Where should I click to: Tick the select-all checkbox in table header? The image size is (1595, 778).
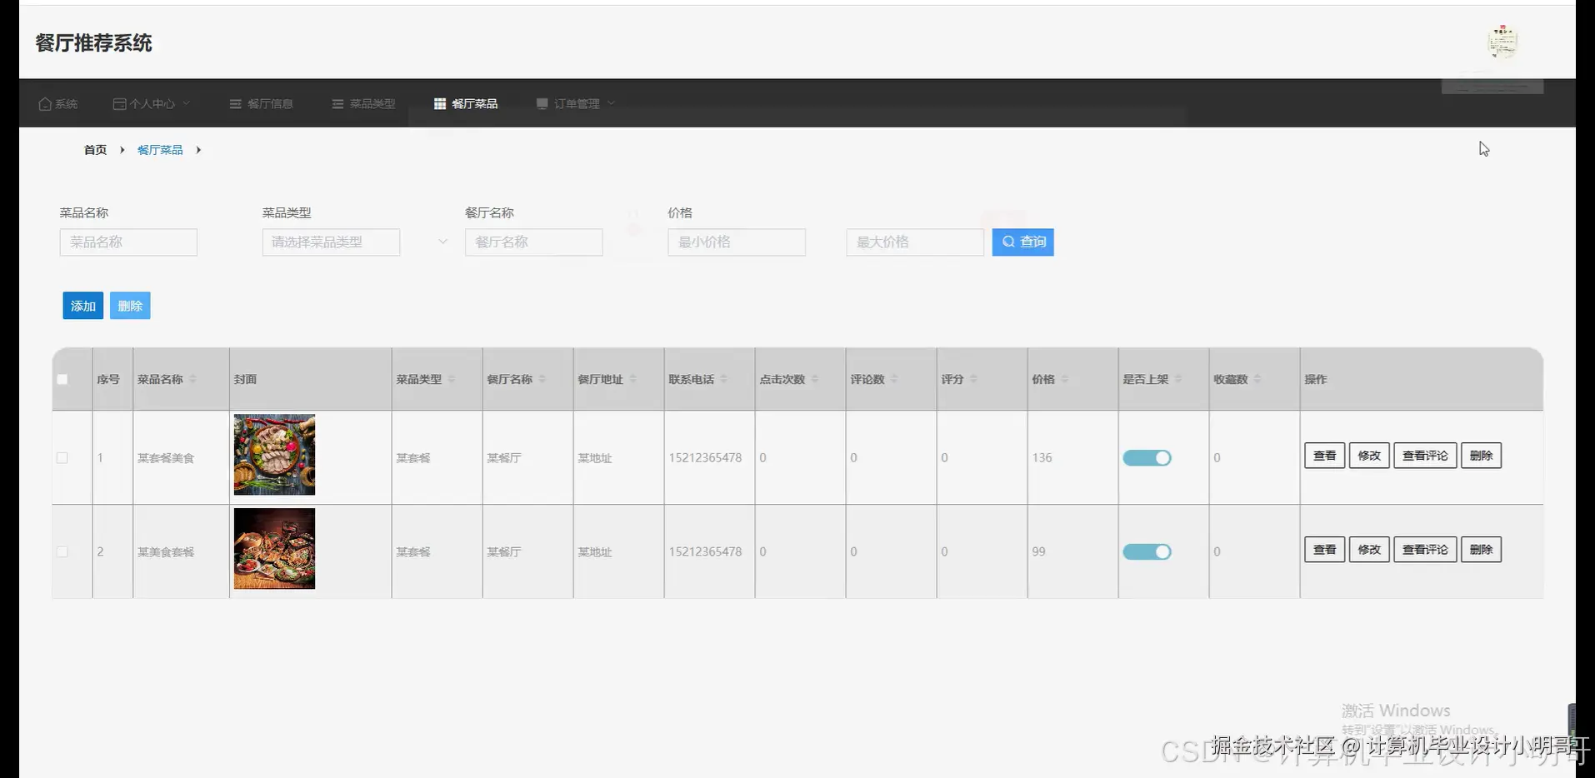pos(62,379)
